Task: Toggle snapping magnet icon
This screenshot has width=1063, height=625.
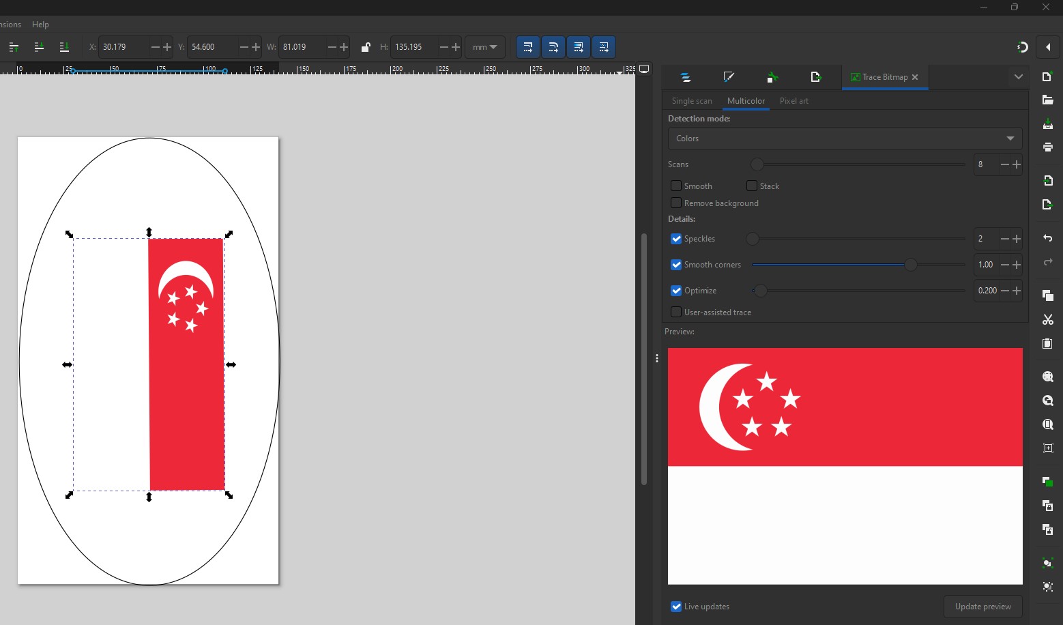Action: coord(1022,47)
